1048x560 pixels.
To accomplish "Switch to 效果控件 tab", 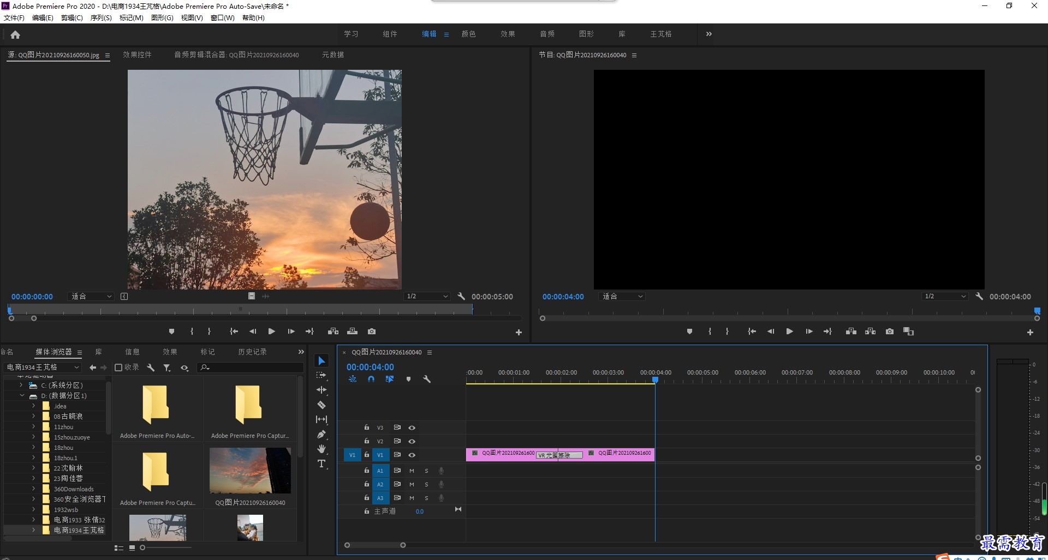I will 137,55.
